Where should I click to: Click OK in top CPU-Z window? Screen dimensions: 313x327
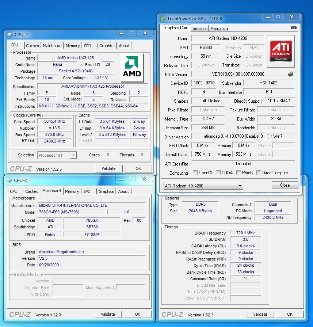[138, 168]
